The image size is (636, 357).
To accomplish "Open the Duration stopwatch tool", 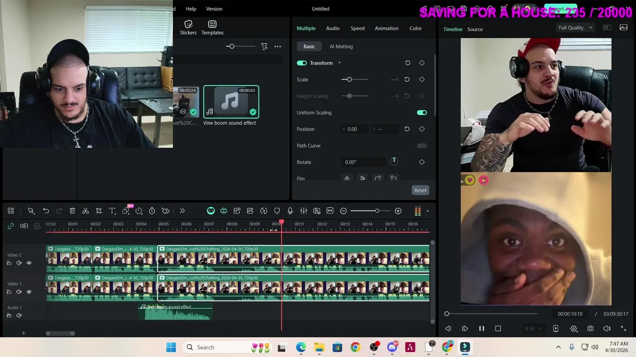I will [152, 211].
